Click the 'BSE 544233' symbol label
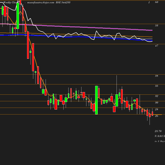 (63, 2)
